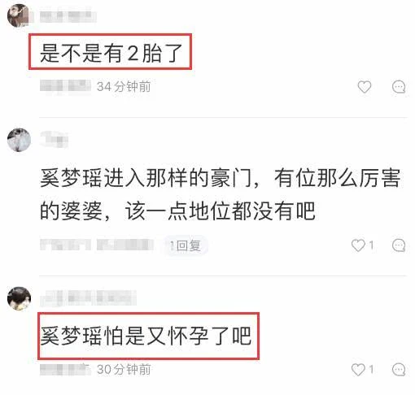Tap the reply bubble next to '1回复' row

coord(399,245)
